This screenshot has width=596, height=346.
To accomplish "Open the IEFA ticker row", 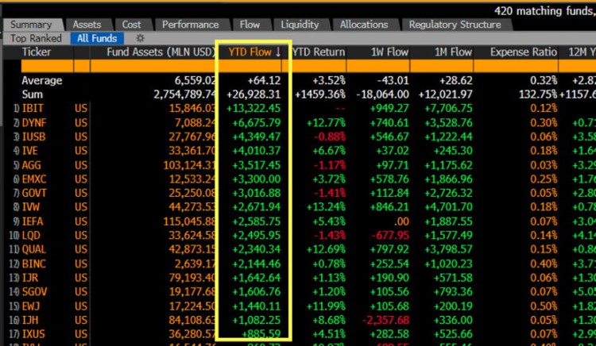I will [33, 221].
